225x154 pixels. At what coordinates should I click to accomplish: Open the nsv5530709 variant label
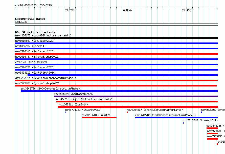pos(216,131)
